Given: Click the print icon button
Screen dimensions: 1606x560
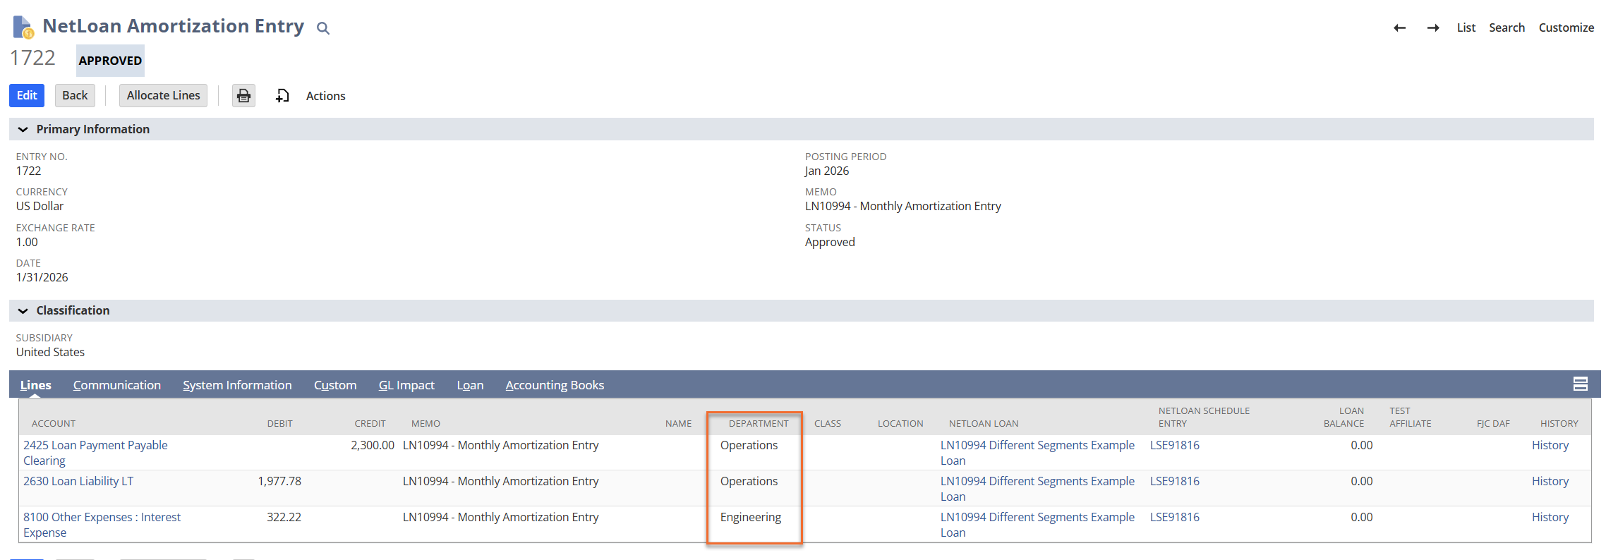Looking at the screenshot, I should pos(243,96).
